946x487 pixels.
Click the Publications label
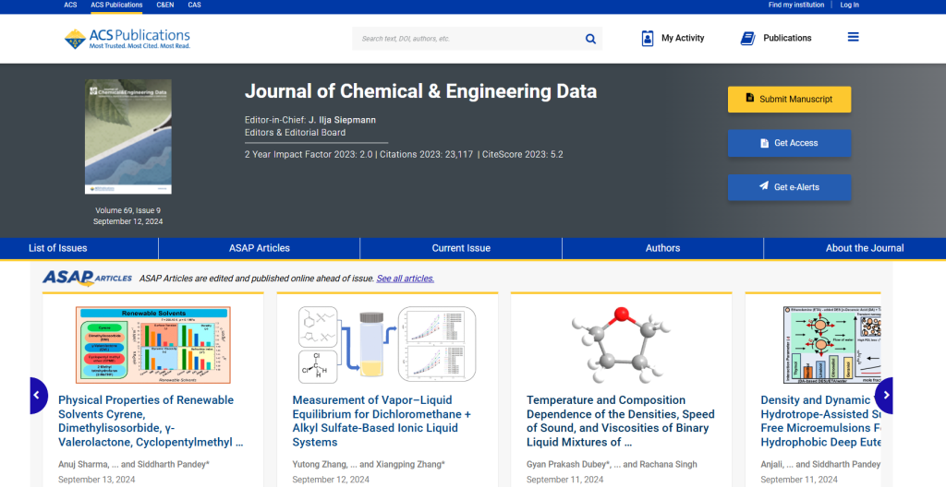[x=787, y=38]
